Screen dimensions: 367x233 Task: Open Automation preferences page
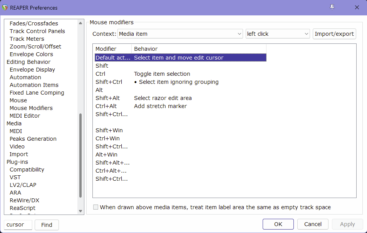(x=25, y=77)
